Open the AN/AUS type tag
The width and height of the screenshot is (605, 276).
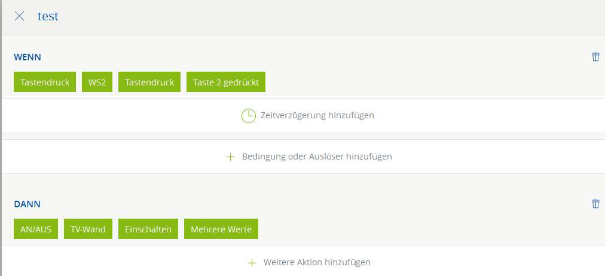pyautogui.click(x=36, y=229)
